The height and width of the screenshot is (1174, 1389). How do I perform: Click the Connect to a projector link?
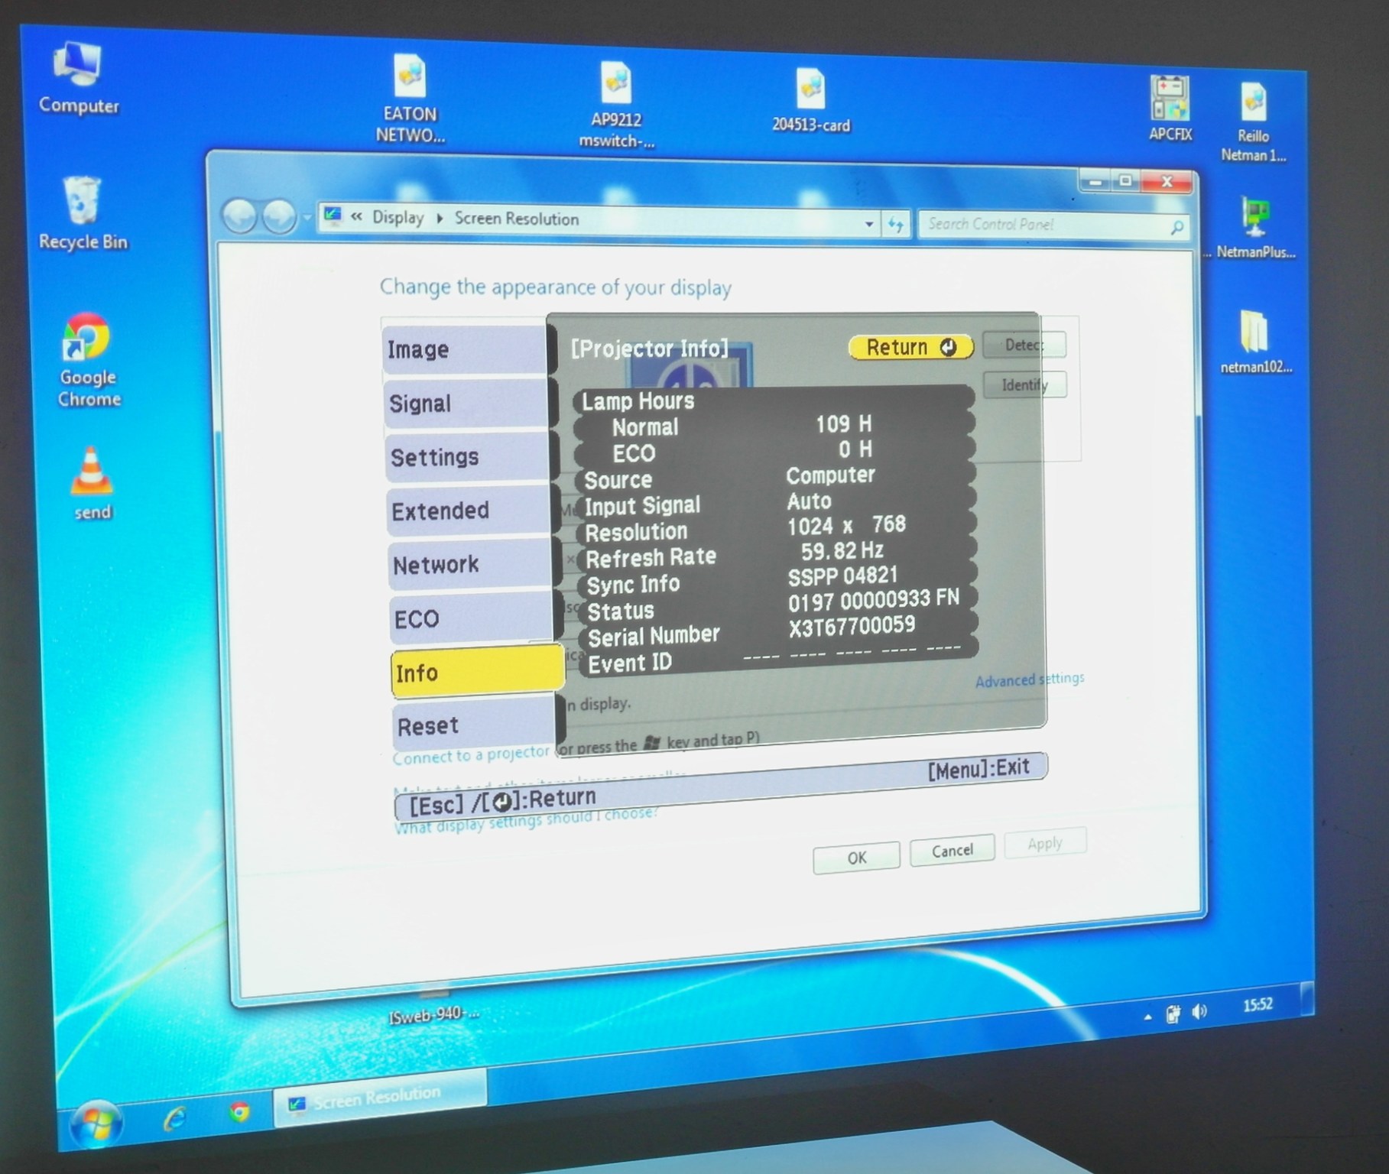click(471, 754)
